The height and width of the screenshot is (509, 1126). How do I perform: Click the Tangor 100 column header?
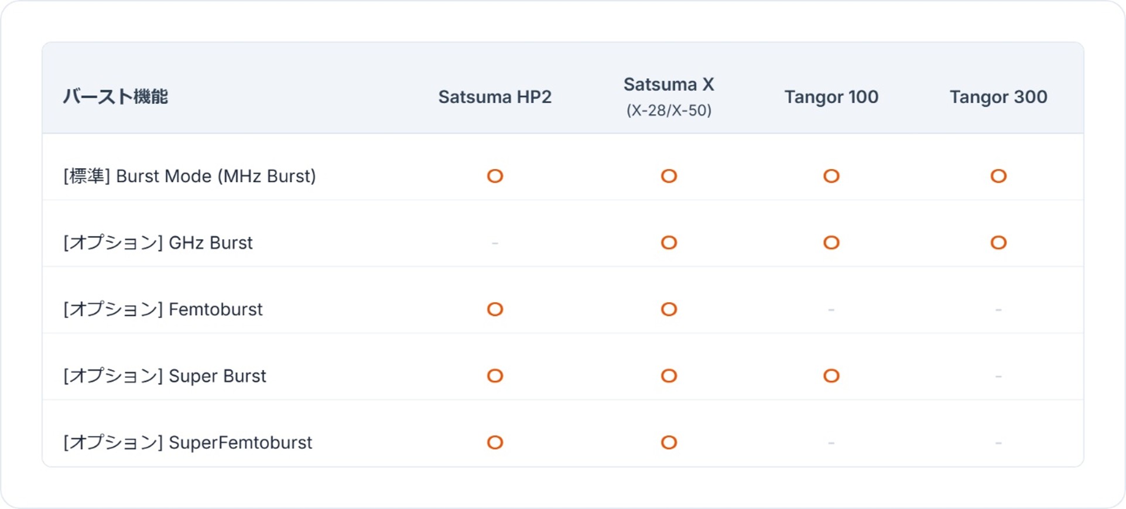(831, 97)
